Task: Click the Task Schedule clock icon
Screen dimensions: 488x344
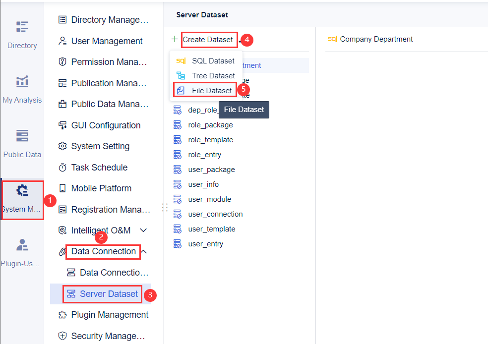Action: click(x=62, y=168)
